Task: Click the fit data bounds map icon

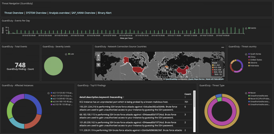Action: pyautogui.click(x=98, y=65)
